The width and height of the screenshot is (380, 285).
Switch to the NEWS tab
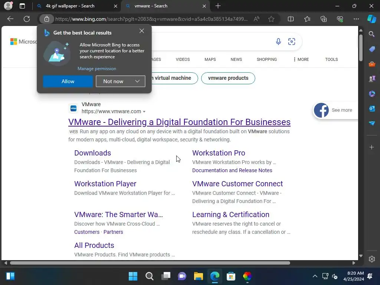tap(236, 59)
